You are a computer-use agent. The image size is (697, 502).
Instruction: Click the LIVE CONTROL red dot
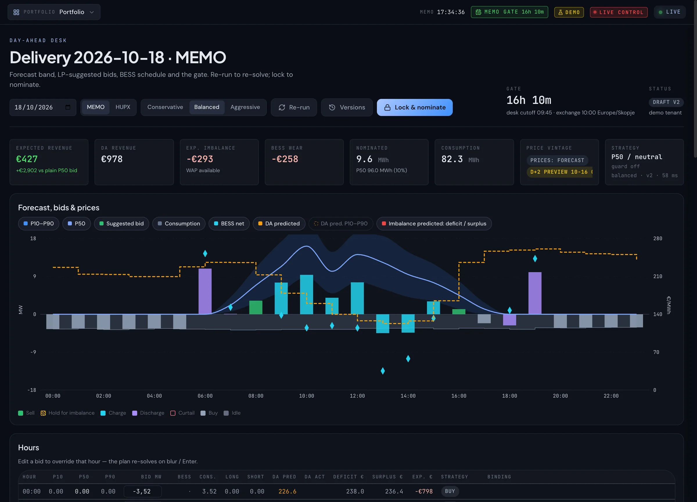[x=595, y=12]
